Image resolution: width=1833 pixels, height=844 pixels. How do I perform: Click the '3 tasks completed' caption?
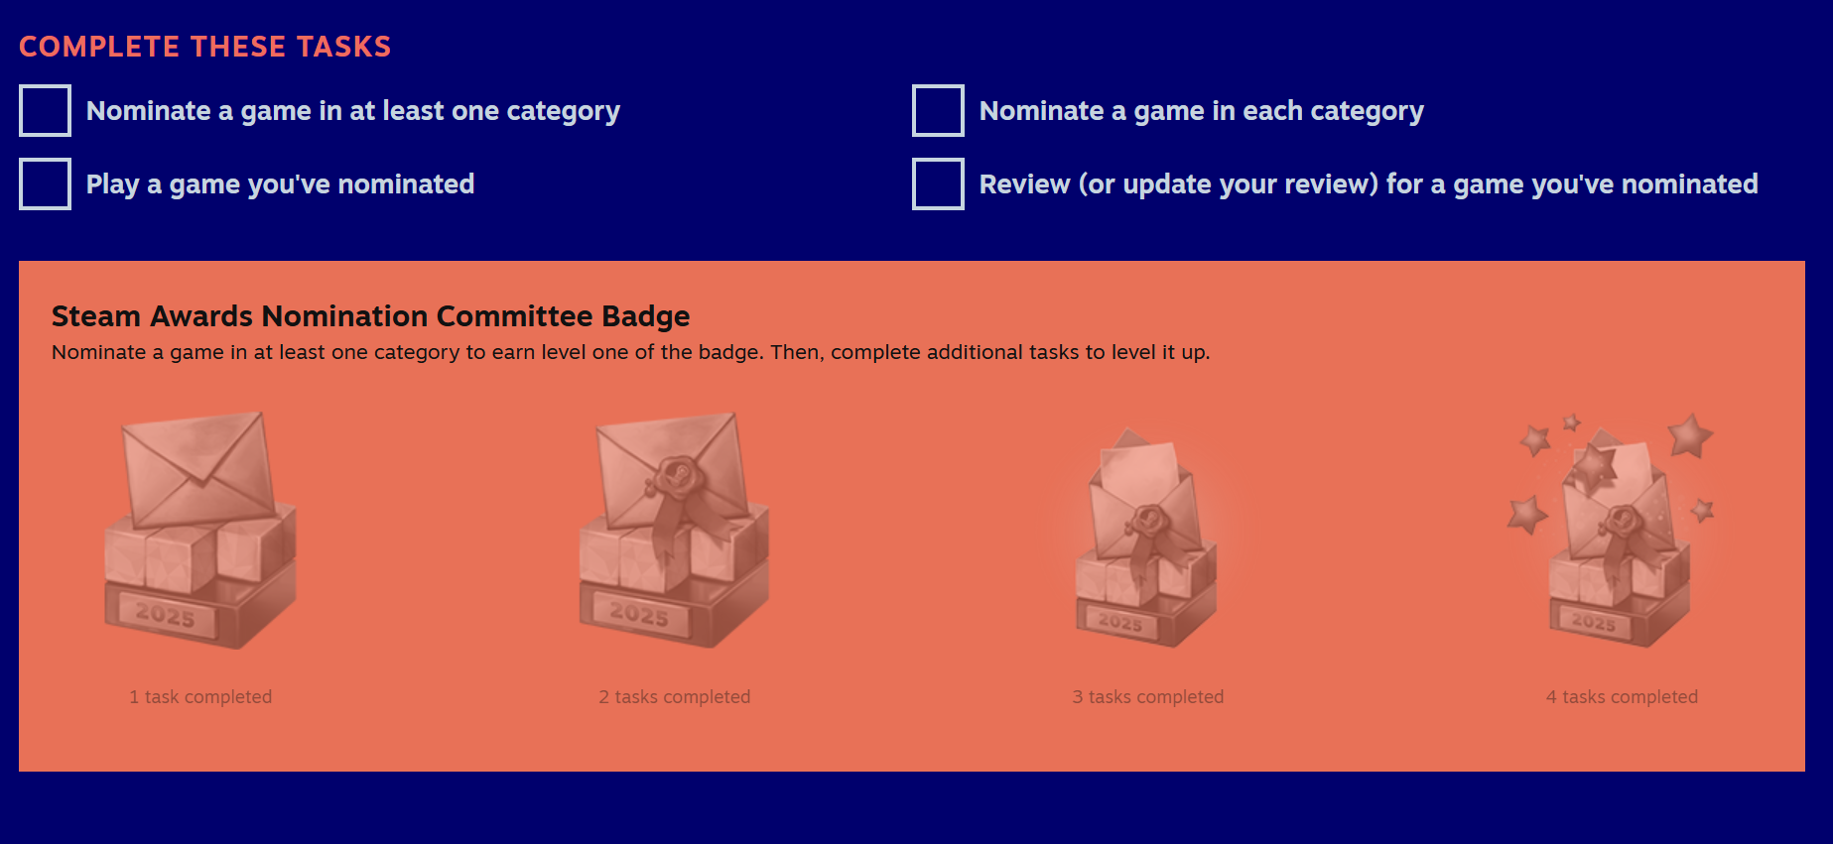[1148, 697]
